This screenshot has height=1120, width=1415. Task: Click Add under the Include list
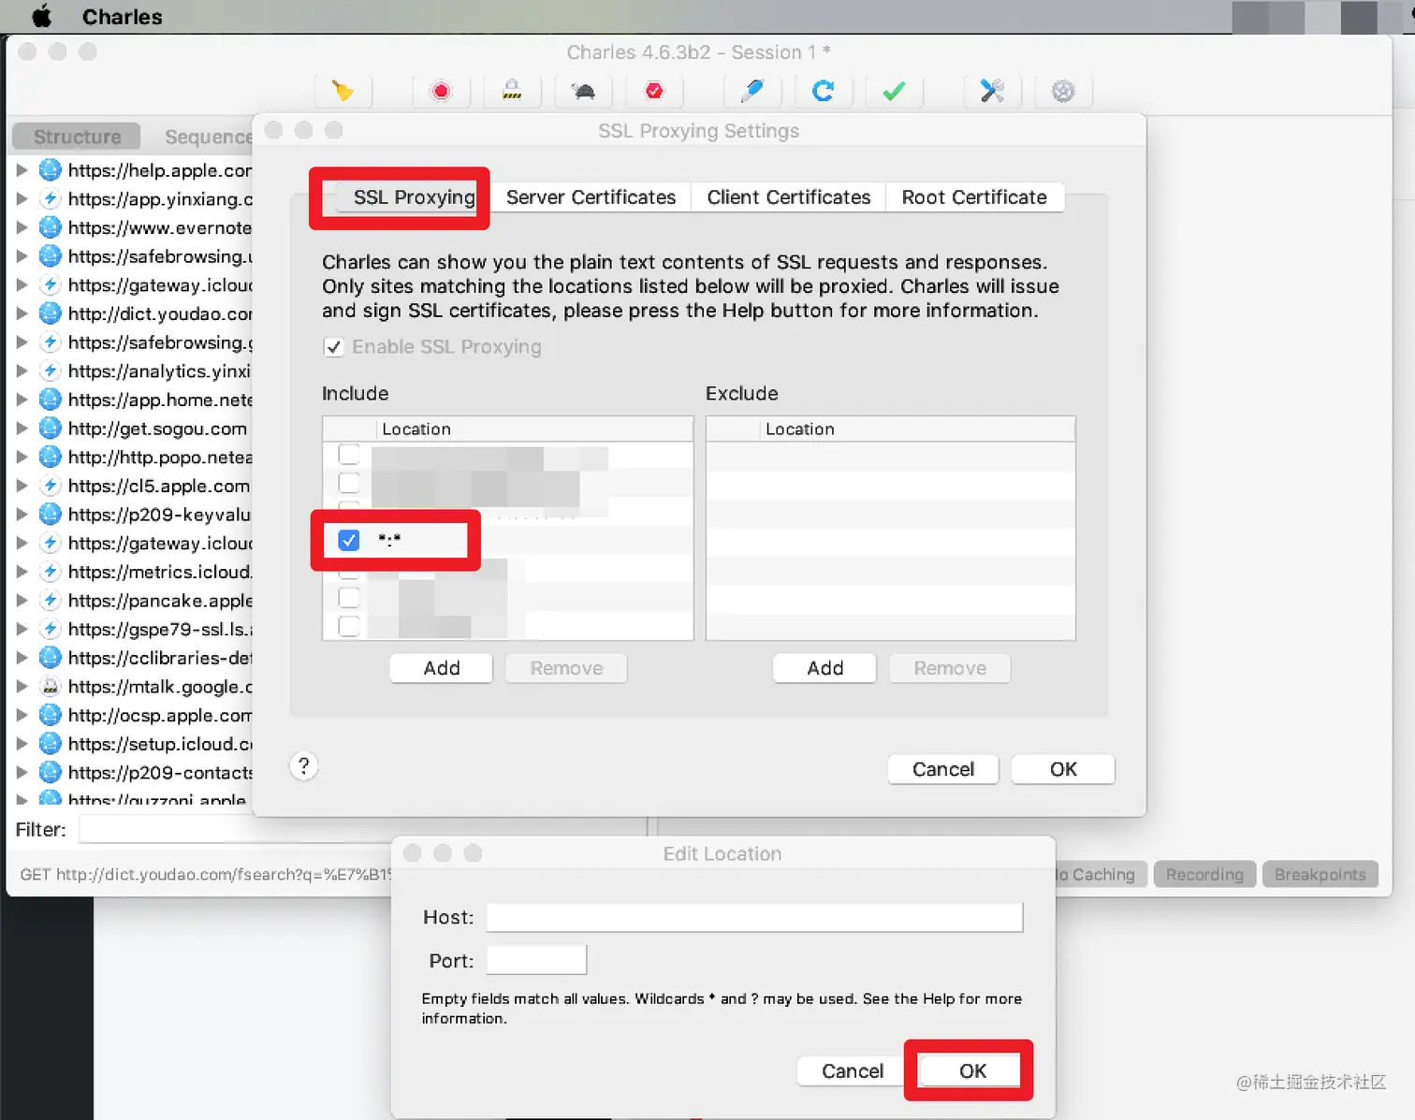pos(442,668)
